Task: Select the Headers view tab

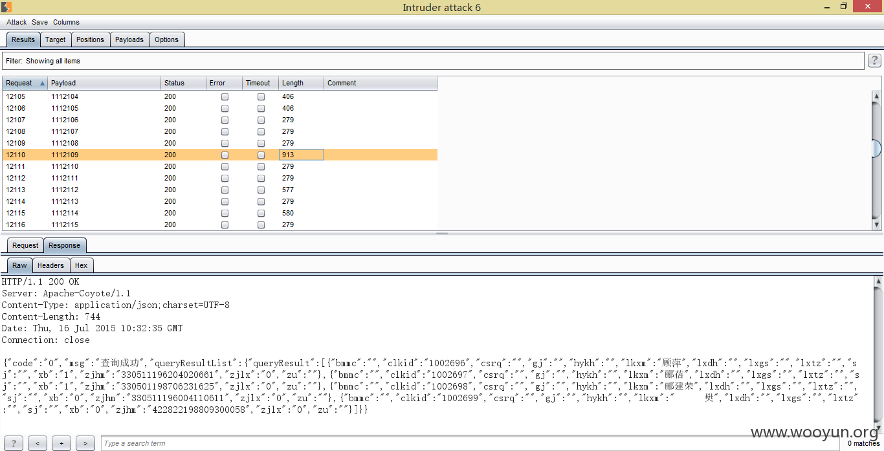Action: pyautogui.click(x=50, y=265)
